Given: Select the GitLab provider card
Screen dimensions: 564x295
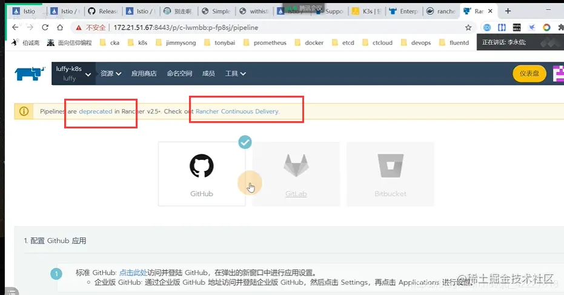Looking at the screenshot, I should (296, 174).
